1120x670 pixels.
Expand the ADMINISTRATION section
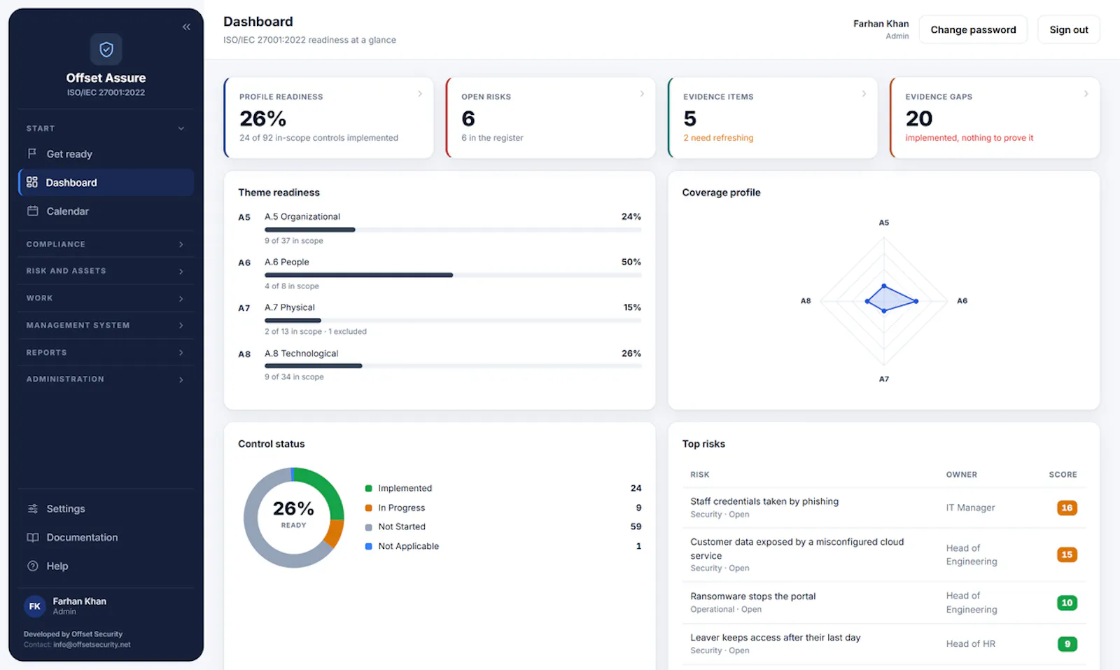[x=106, y=379]
